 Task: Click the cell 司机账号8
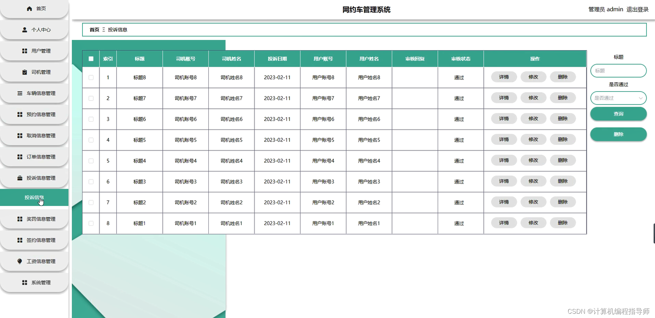click(186, 77)
